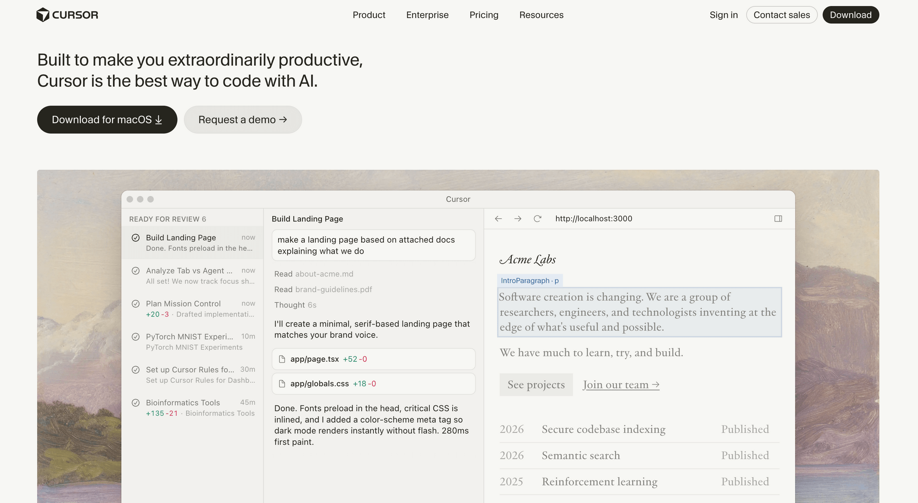Select Enterprise in the top navigation
Viewport: 918px width, 503px height.
(427, 15)
